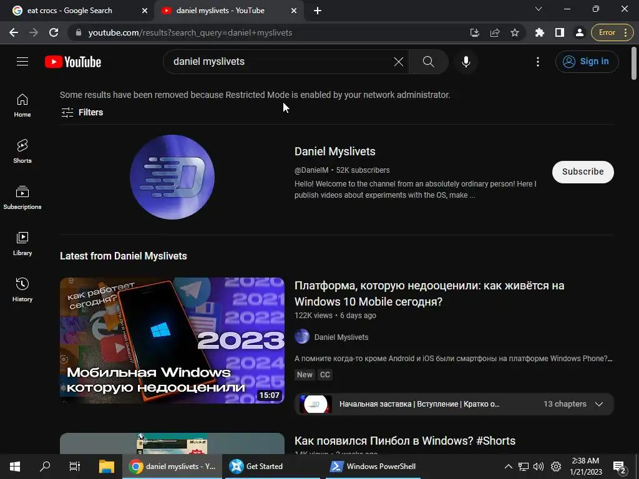The width and height of the screenshot is (639, 479).
Task: Open Subscriptions in sidebar
Action: 22,197
